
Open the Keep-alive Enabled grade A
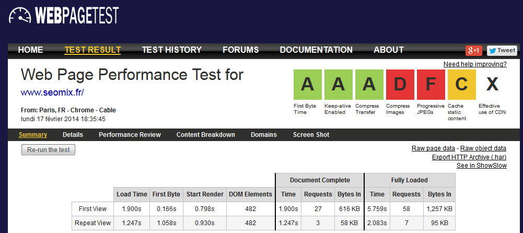click(x=338, y=84)
